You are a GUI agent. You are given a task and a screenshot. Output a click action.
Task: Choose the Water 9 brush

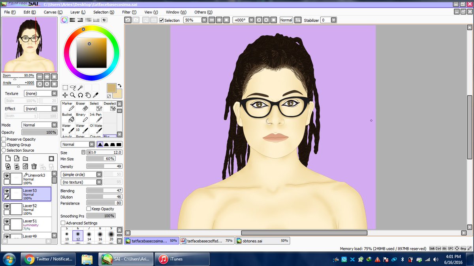click(x=68, y=128)
